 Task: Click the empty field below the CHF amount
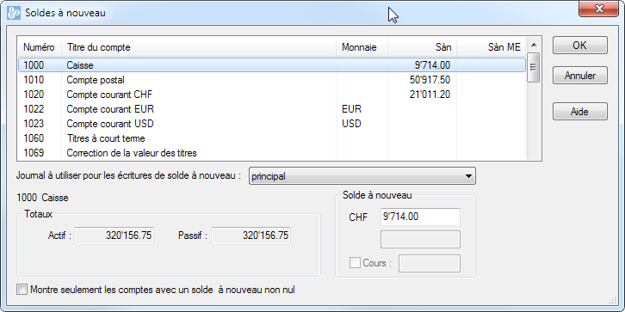tap(420, 240)
